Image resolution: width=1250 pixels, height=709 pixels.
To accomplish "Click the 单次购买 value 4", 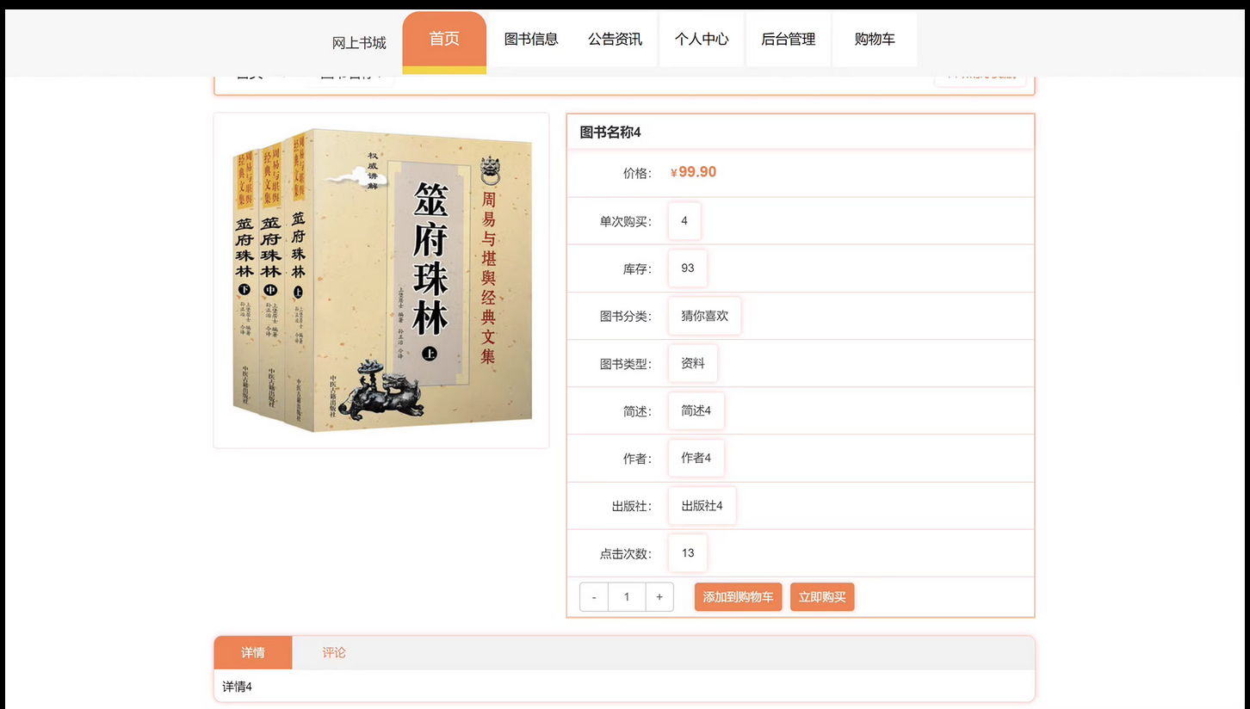I will point(684,221).
